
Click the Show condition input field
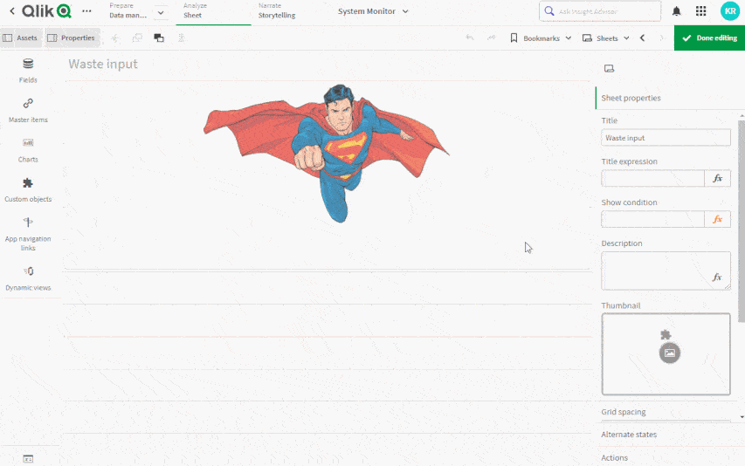[x=652, y=219]
